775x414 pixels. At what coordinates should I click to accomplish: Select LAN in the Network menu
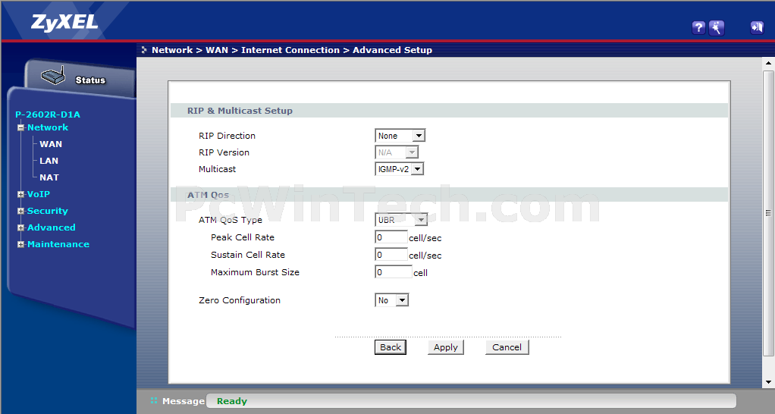point(49,161)
